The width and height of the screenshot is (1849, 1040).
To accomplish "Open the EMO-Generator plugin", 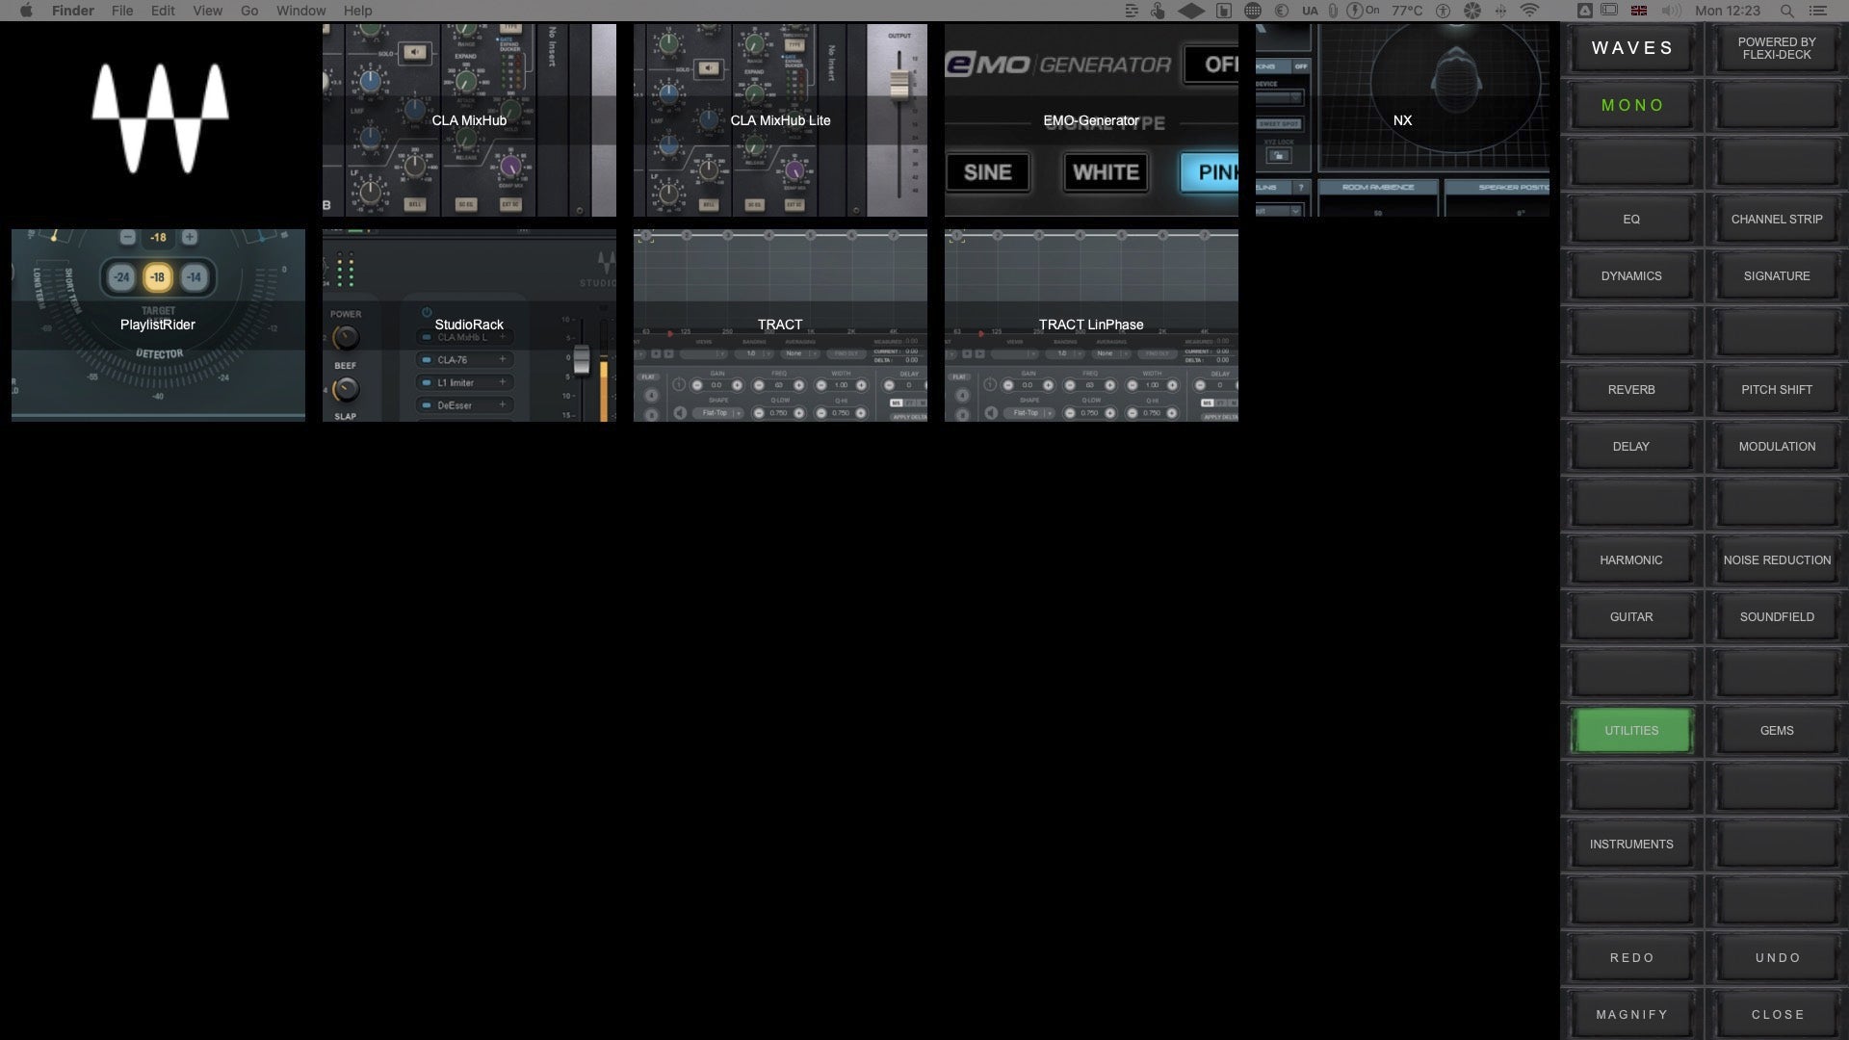I will pos(1091,120).
